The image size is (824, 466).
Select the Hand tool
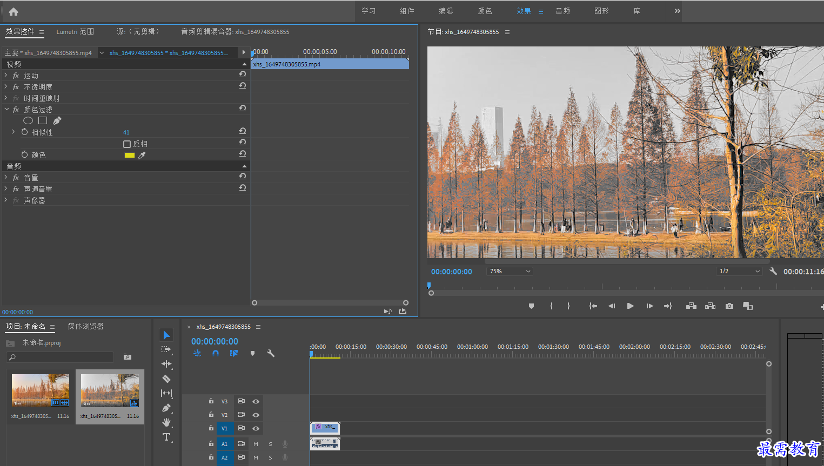pos(166,422)
